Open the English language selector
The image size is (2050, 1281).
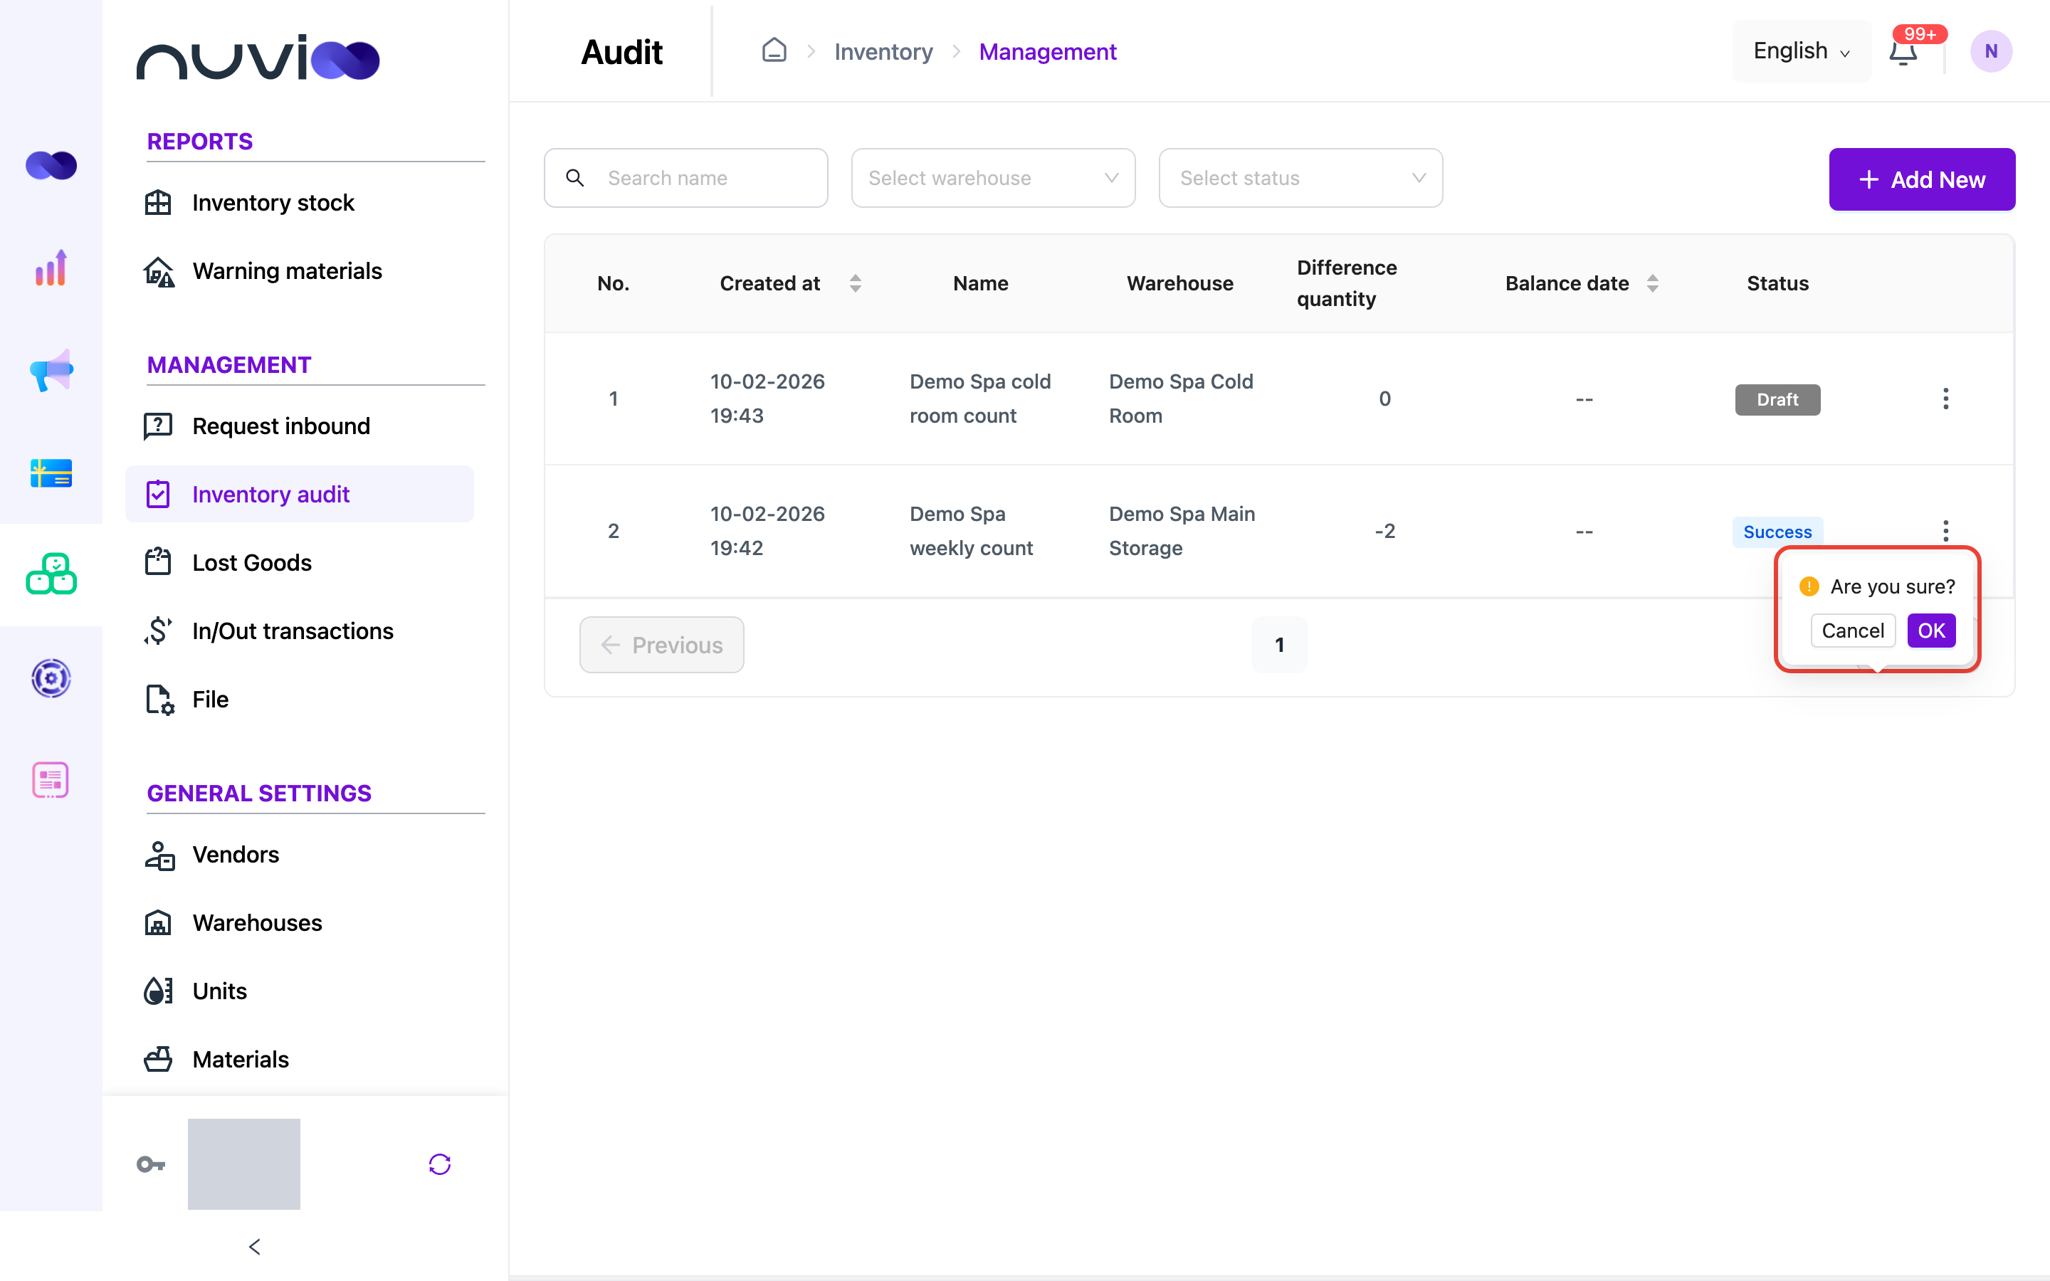click(x=1801, y=51)
